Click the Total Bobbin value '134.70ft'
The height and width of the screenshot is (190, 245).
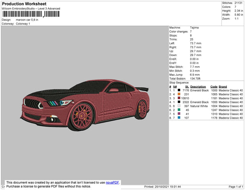pos(195,79)
